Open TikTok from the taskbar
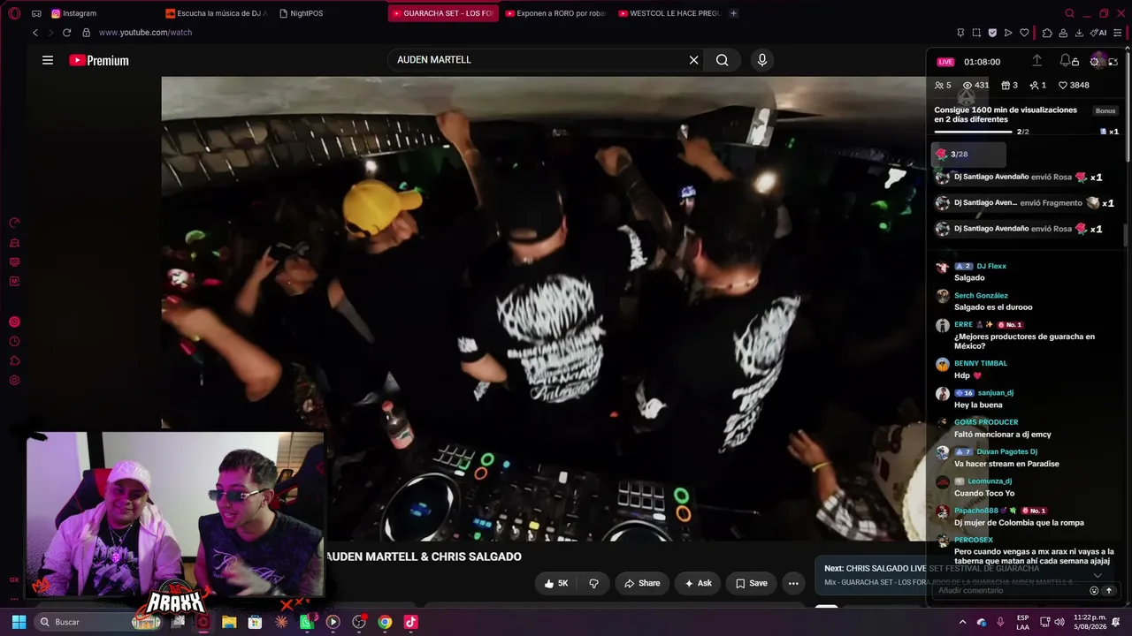 click(x=410, y=622)
